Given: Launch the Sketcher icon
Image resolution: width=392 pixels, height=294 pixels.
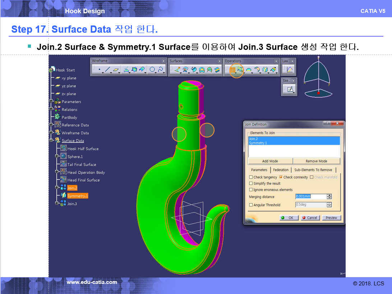Looking at the screenshot, I should [290, 89].
